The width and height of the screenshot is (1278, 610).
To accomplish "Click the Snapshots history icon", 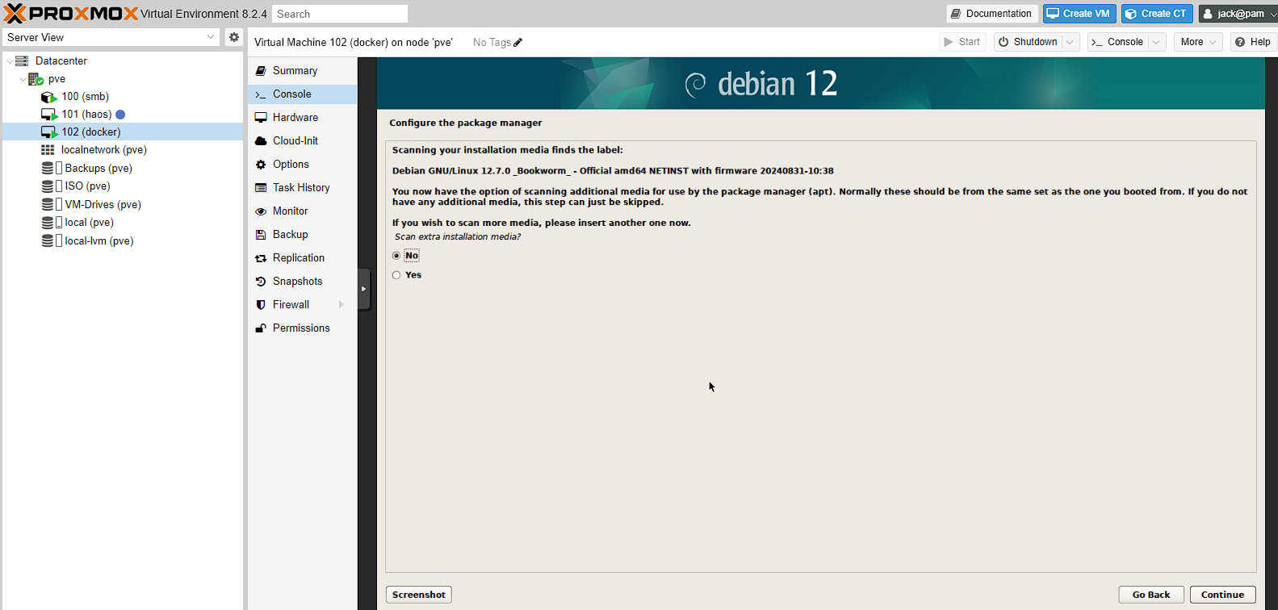I will 261,282.
